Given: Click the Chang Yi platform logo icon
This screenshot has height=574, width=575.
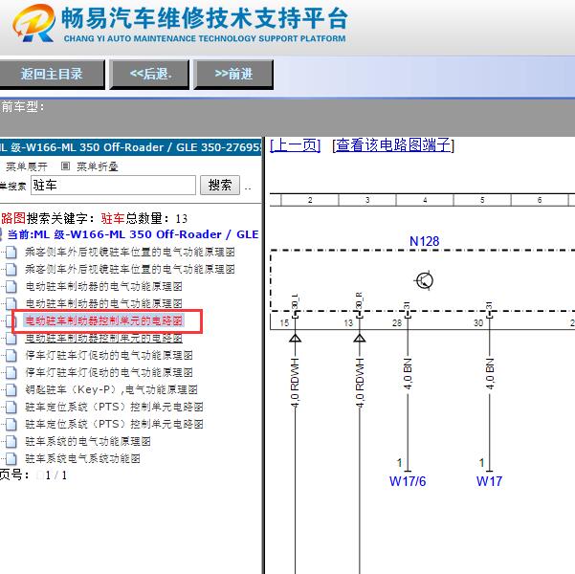Looking at the screenshot, I should coord(33,23).
